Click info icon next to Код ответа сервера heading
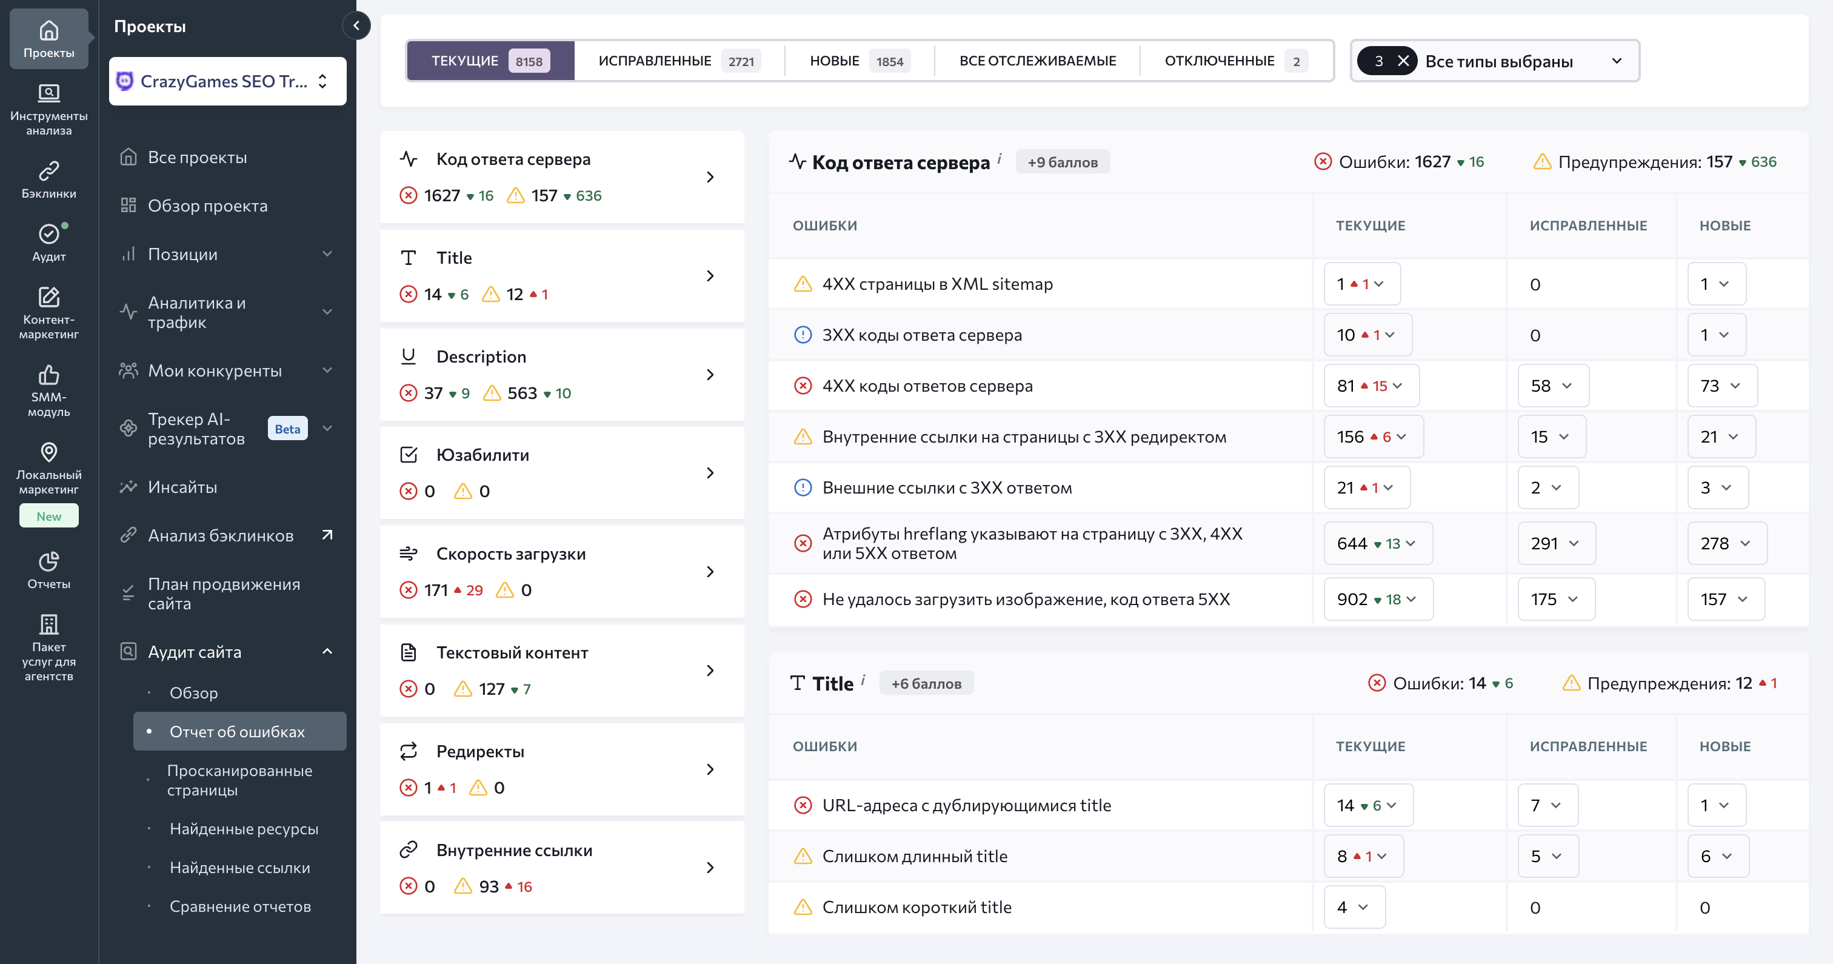Screen dimensions: 1833x964 coord(999,158)
